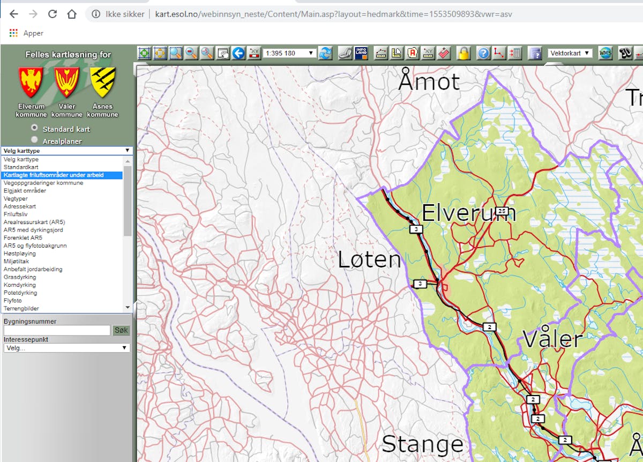Screen dimensions: 643x462
Task: Click the padlock lock icon on the toolbar
Action: [464, 54]
